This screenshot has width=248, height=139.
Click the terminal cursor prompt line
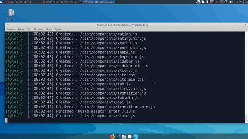click(125, 120)
